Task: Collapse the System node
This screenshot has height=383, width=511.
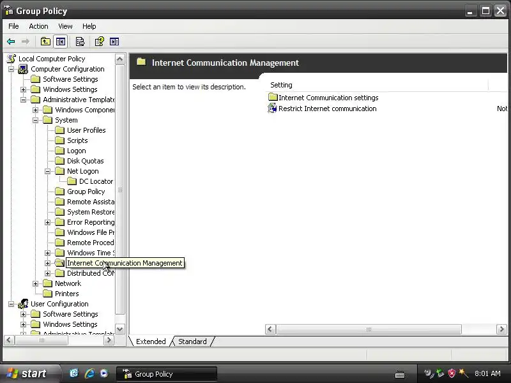Action: pos(35,120)
